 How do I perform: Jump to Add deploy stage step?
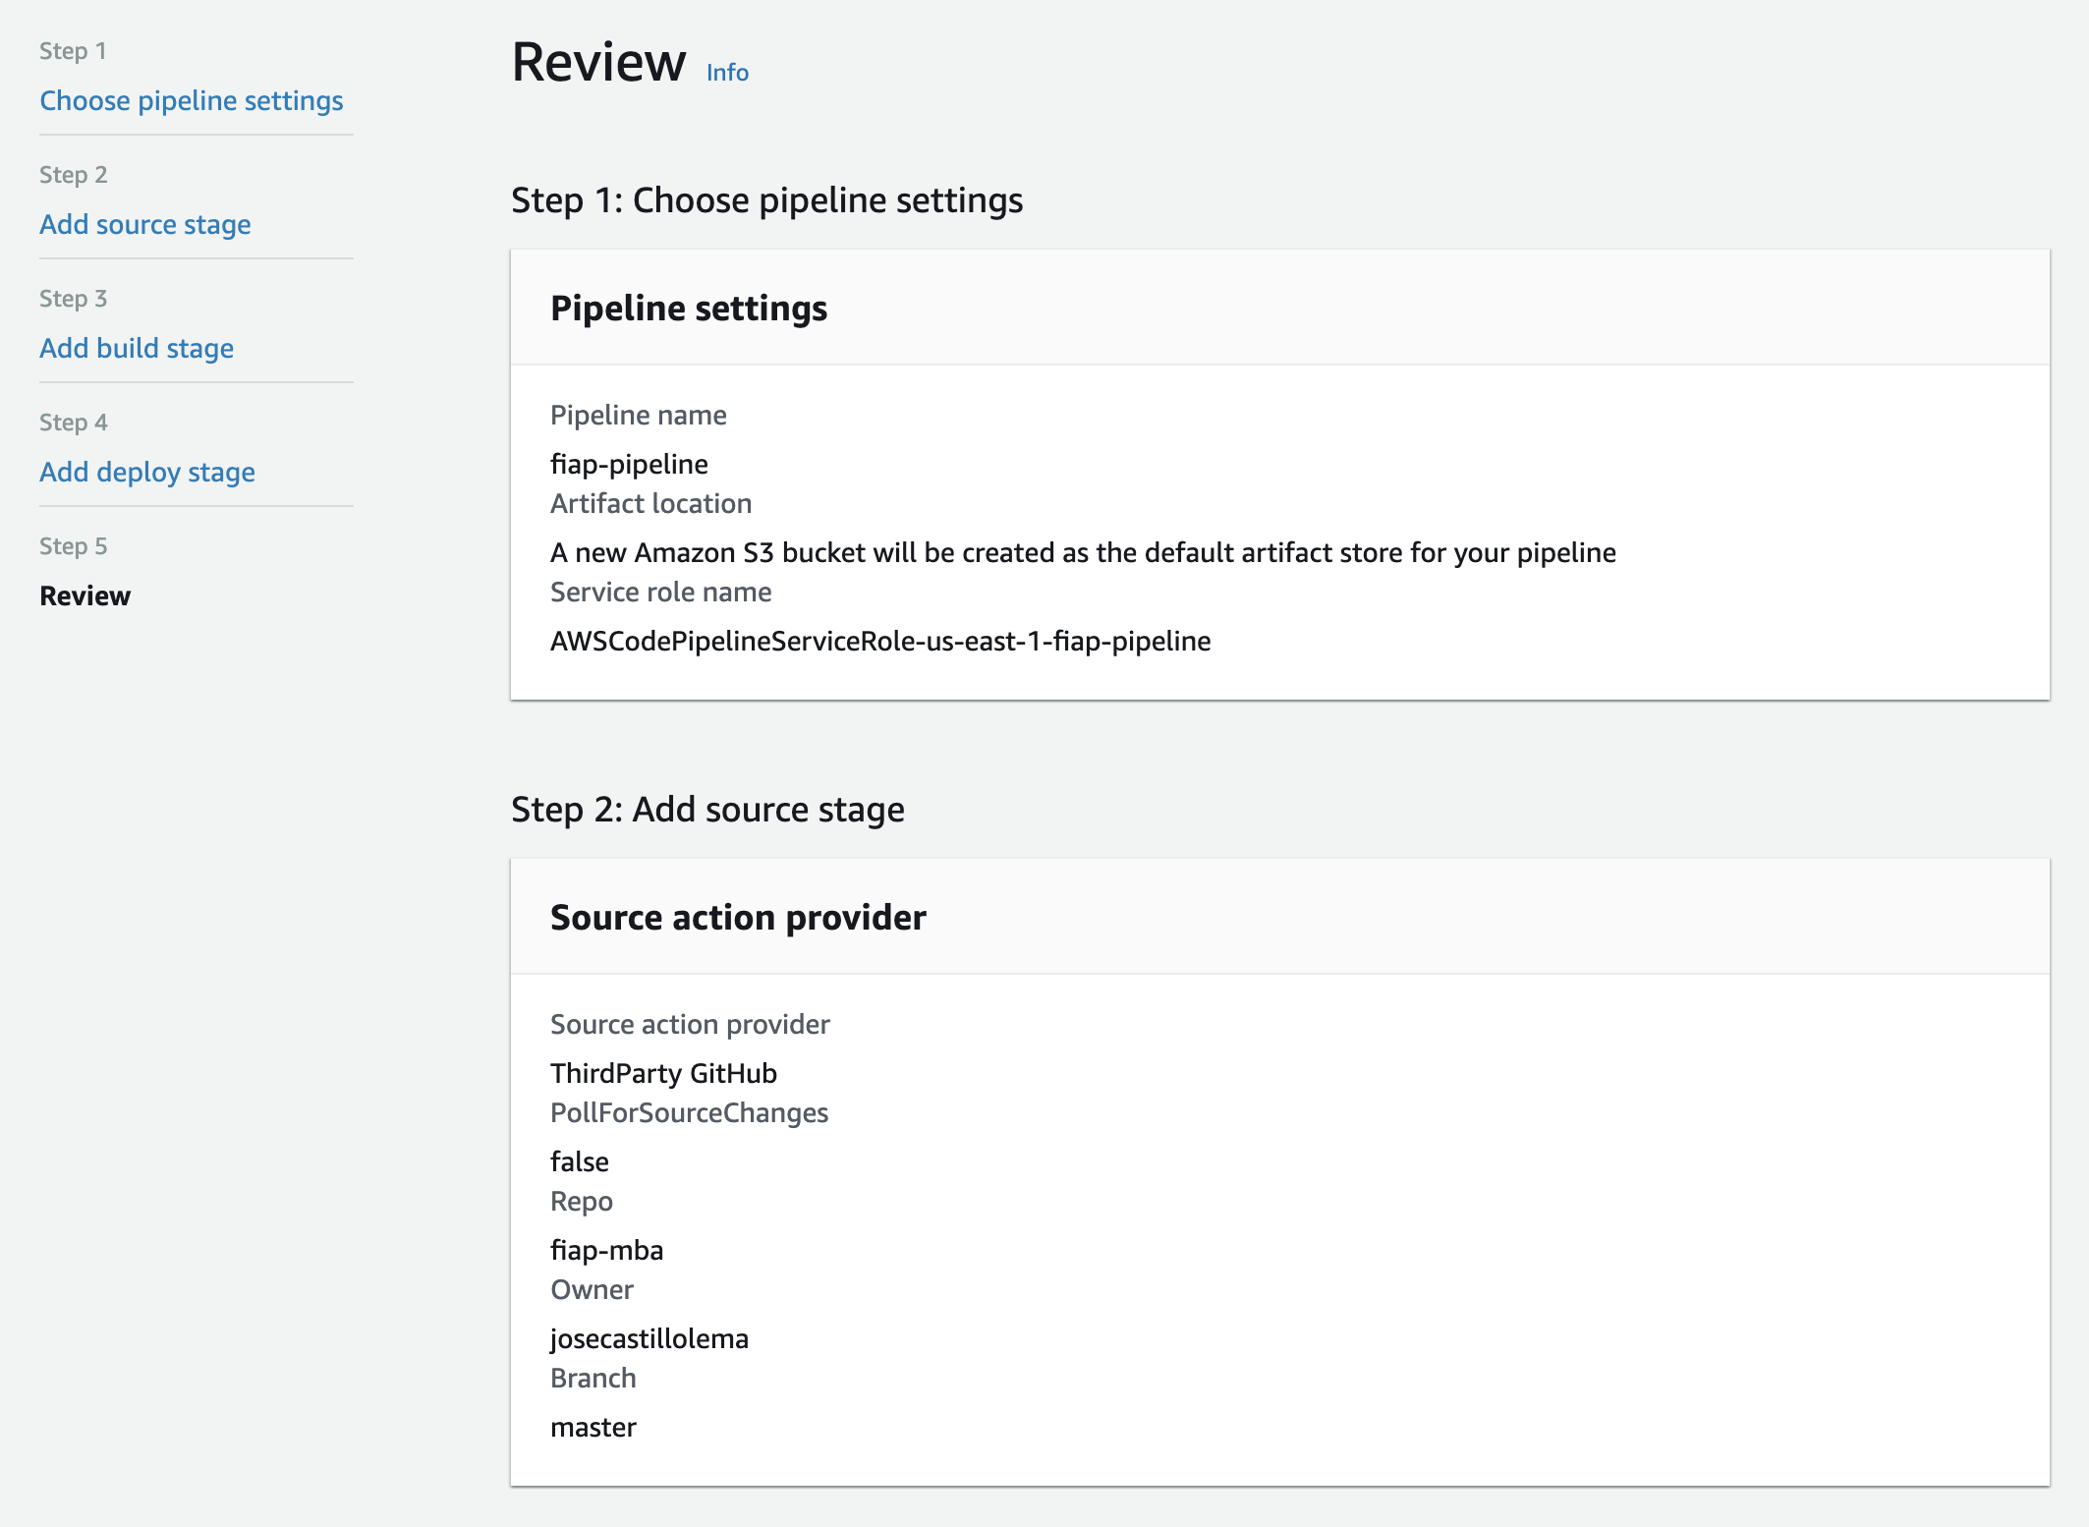coord(147,472)
